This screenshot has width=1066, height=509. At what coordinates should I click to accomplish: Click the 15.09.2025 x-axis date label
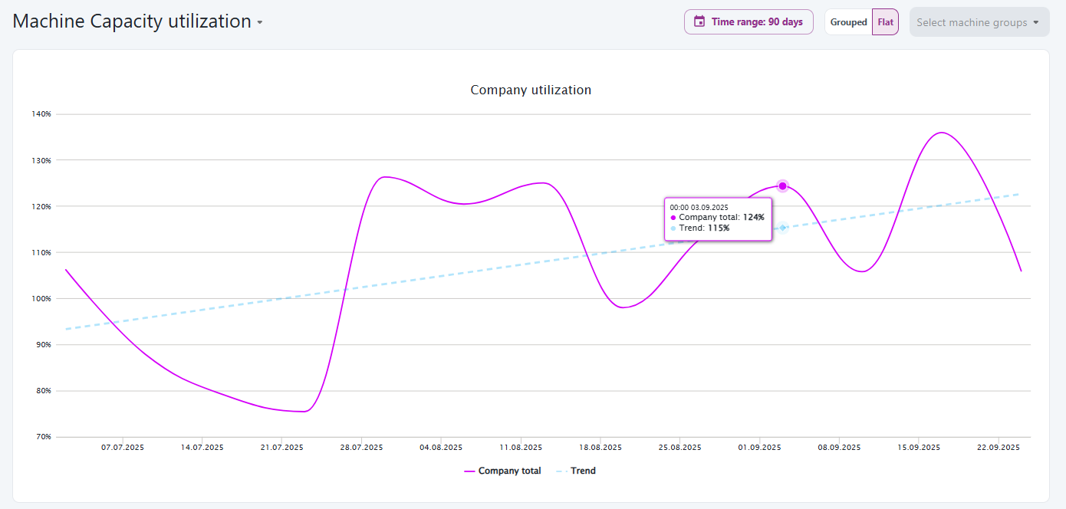point(919,447)
